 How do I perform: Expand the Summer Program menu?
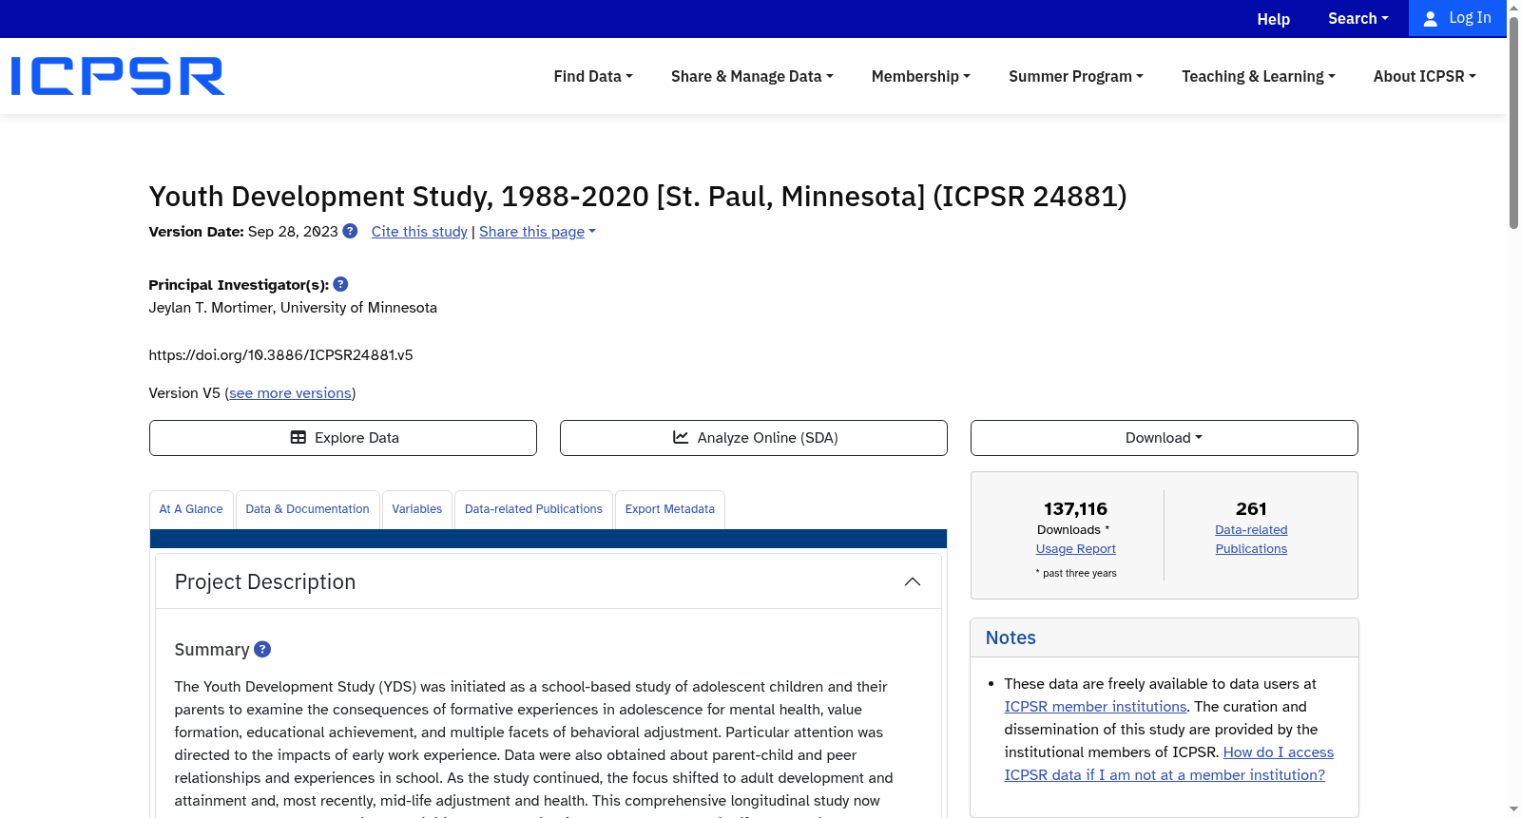[x=1076, y=76]
